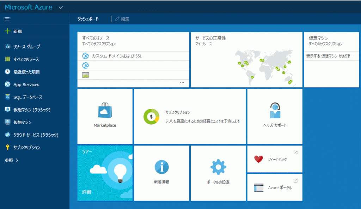Click the サブスクリプション donut chart icon
This screenshot has height=209, width=361.
click(x=152, y=117)
